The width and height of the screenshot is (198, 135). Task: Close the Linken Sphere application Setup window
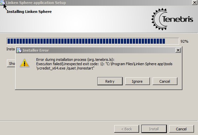pos(195,3)
